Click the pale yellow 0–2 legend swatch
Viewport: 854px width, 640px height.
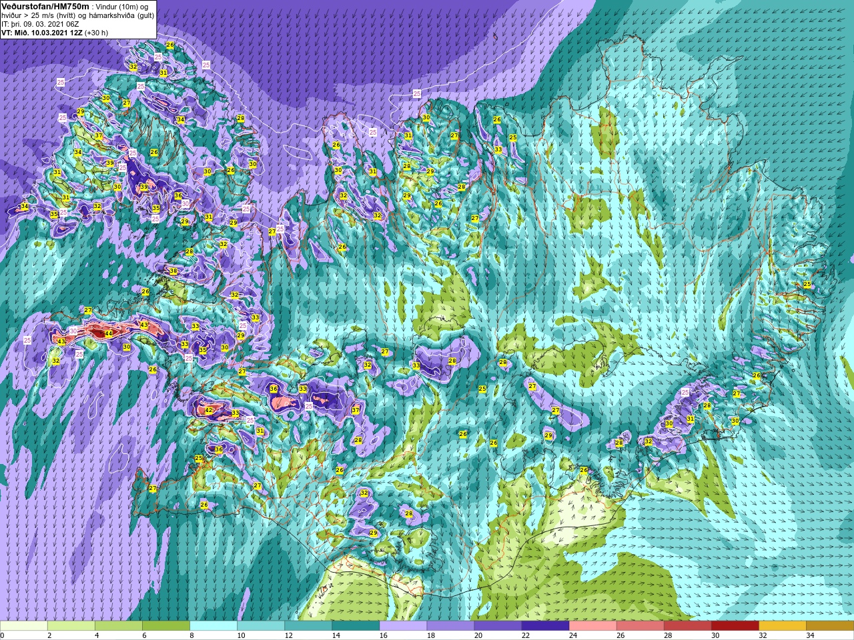24,626
